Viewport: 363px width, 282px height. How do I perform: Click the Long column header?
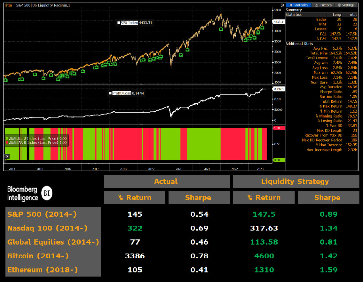pyautogui.click(x=336, y=14)
